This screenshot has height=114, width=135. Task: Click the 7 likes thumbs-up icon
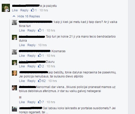pyautogui.click(x=40, y=102)
